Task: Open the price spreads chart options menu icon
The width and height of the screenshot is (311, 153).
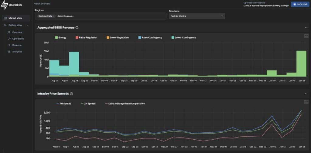Action: coord(306,102)
